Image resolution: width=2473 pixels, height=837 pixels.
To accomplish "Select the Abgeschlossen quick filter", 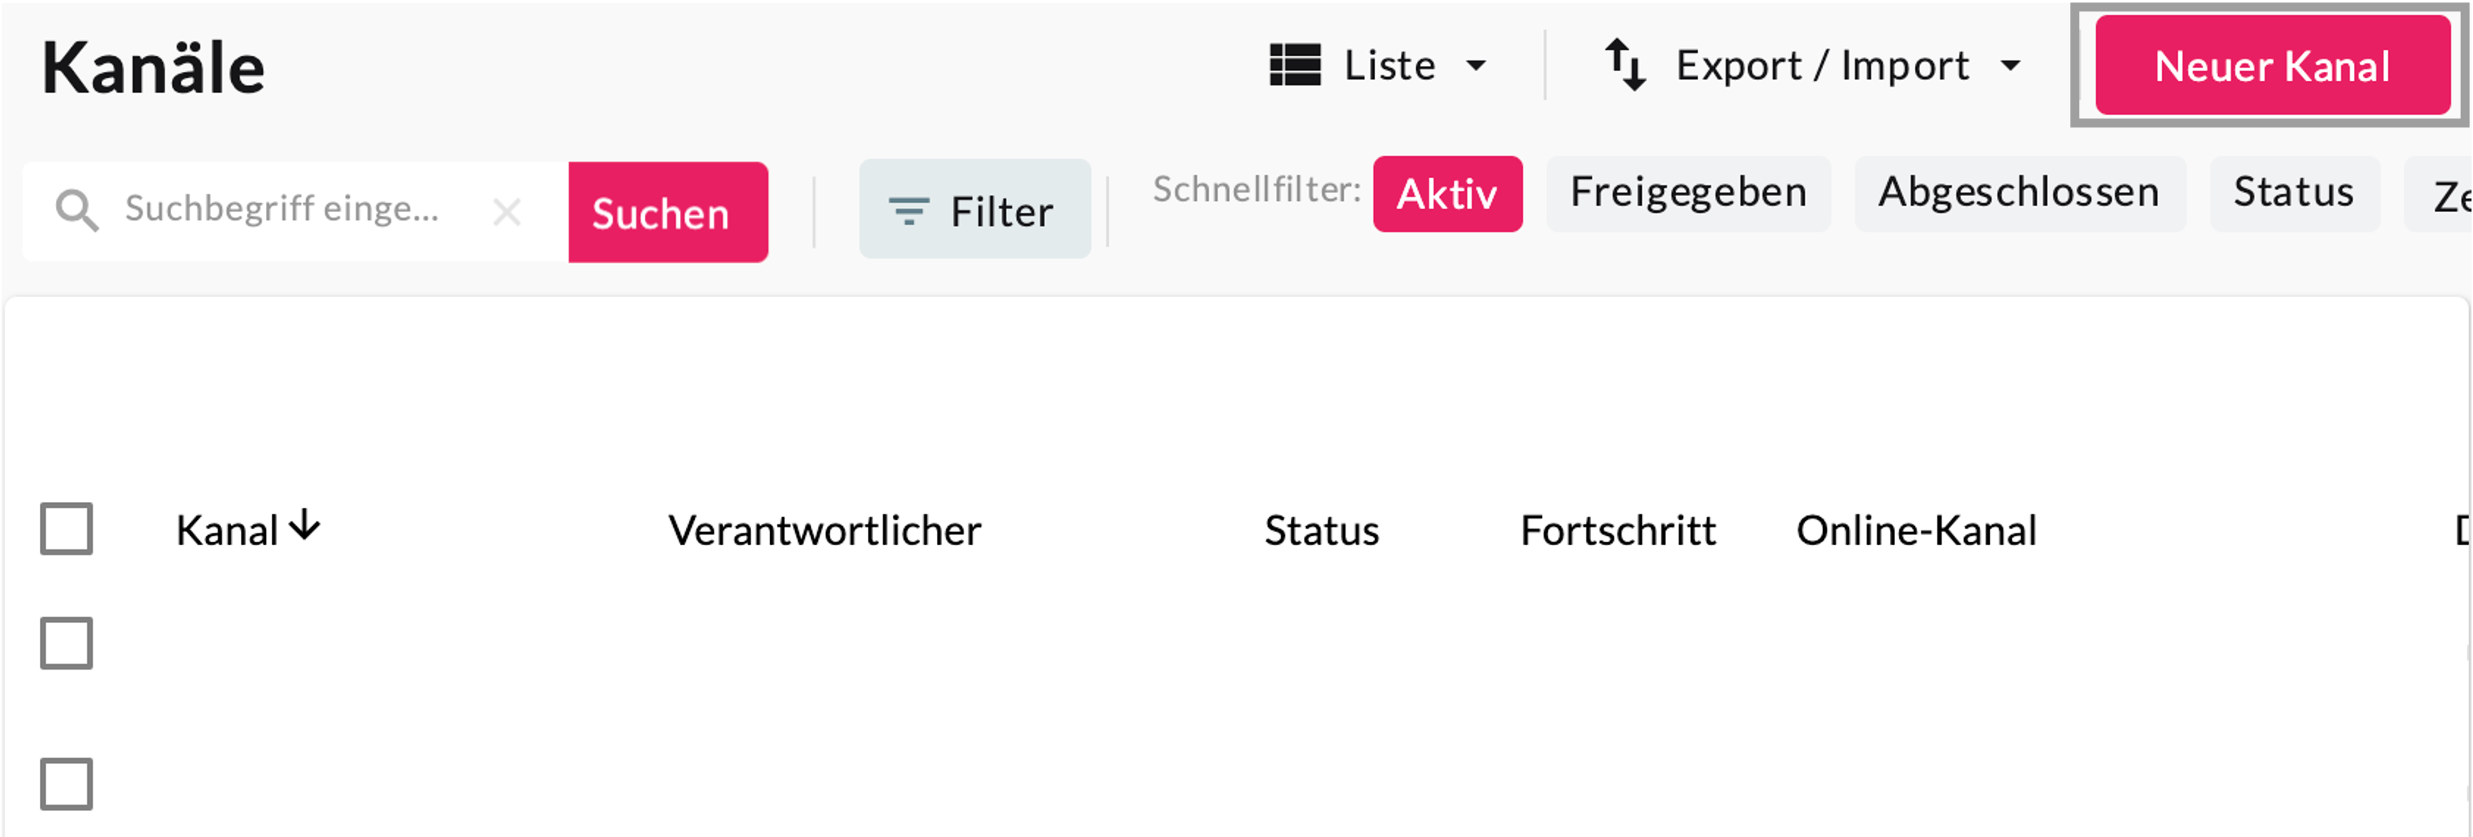I will (2019, 193).
